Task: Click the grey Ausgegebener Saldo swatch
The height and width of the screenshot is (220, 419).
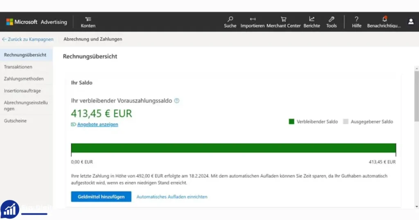Action: point(345,121)
